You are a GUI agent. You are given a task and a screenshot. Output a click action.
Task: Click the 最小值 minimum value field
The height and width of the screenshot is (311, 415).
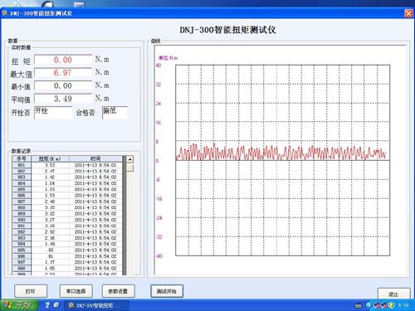63,86
